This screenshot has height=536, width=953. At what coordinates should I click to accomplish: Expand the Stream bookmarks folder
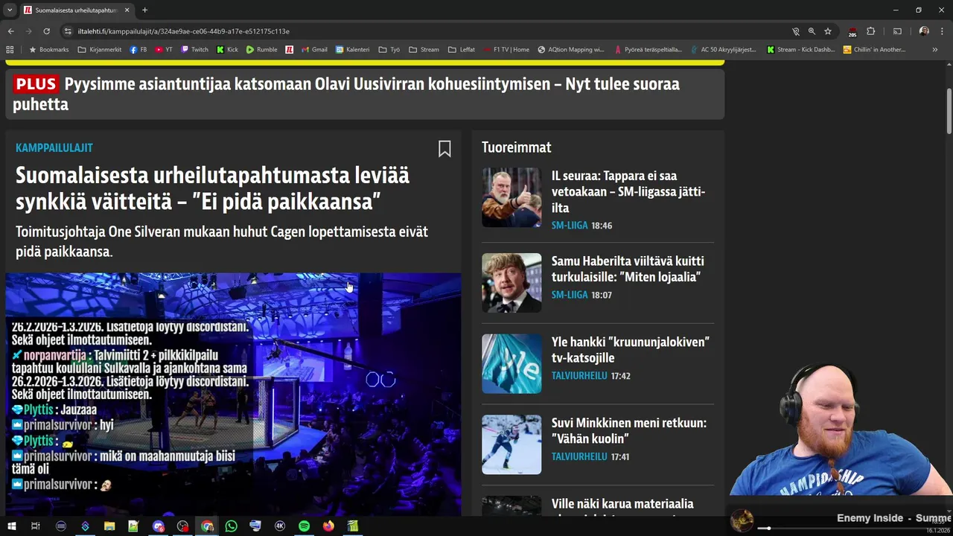point(424,50)
